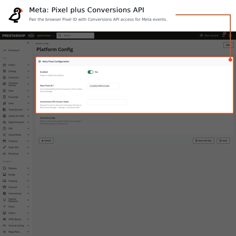This screenshot has height=236, width=236.
Task: Expand the HTML Blocks chevron
Action: (28, 219)
